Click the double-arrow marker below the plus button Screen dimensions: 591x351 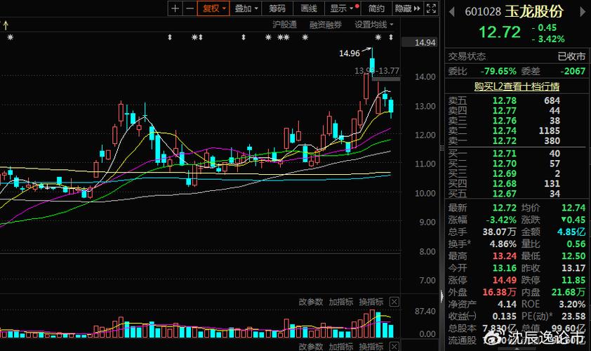tap(170, 37)
